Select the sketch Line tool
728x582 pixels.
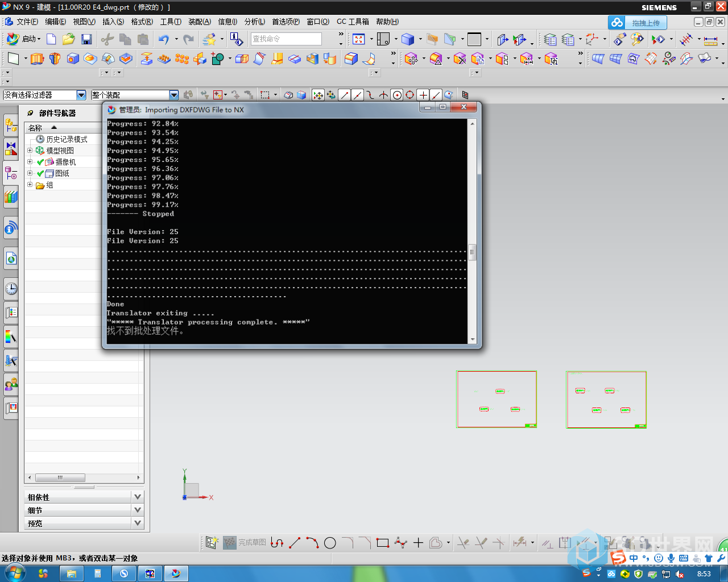295,543
